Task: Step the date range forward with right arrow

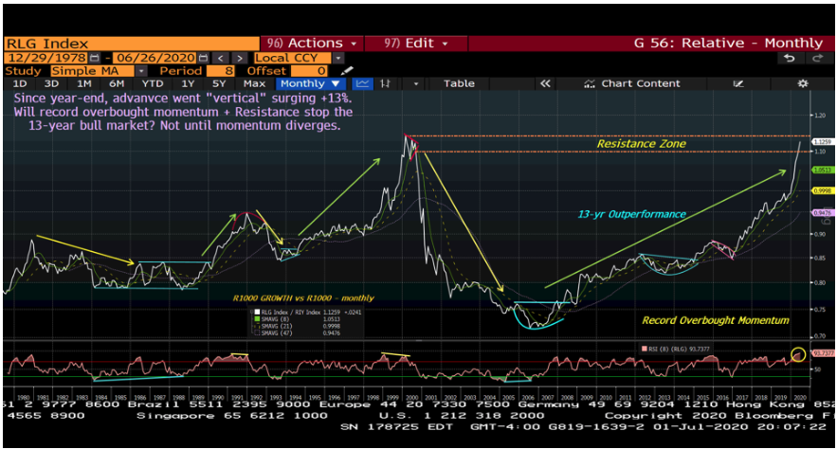Action: pos(240,58)
